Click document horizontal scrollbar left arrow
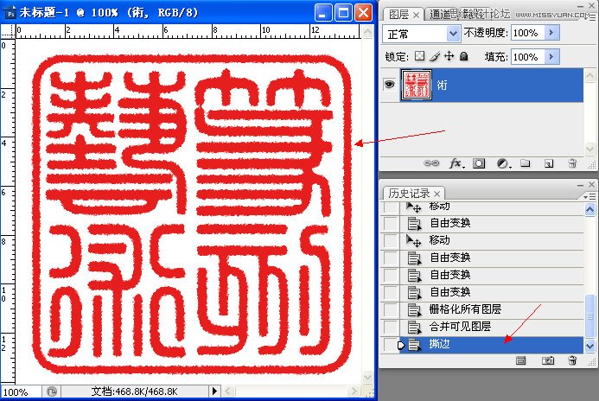 pos(228,391)
